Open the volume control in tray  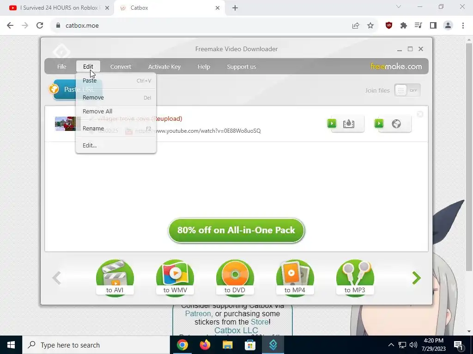click(x=413, y=345)
